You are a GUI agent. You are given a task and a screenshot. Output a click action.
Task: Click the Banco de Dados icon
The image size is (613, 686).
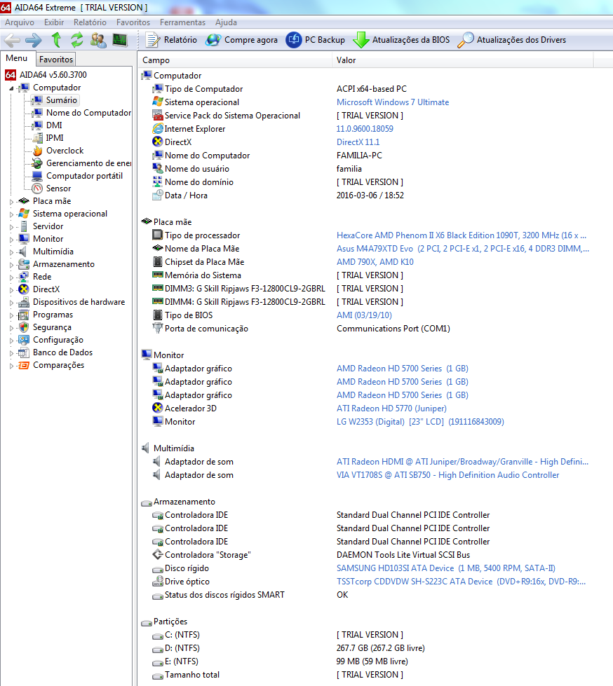click(x=24, y=352)
